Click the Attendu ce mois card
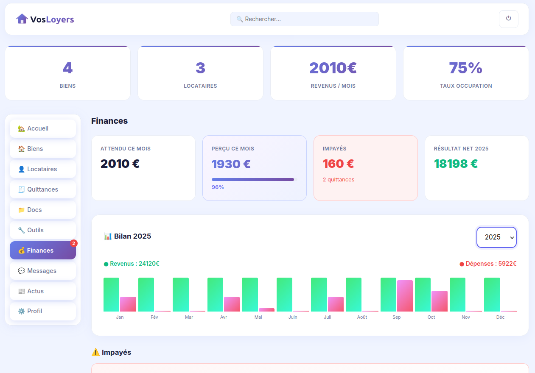The width and height of the screenshot is (535, 373). 143,168
